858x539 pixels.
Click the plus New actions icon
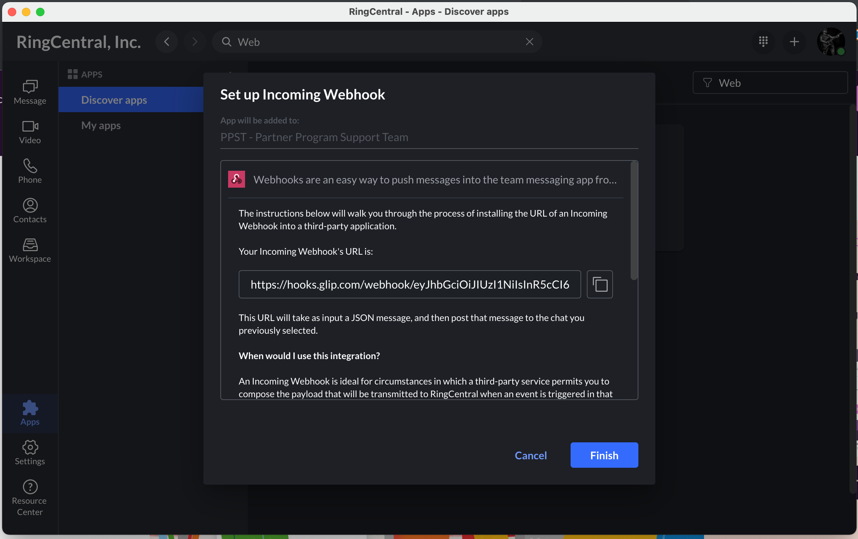794,42
